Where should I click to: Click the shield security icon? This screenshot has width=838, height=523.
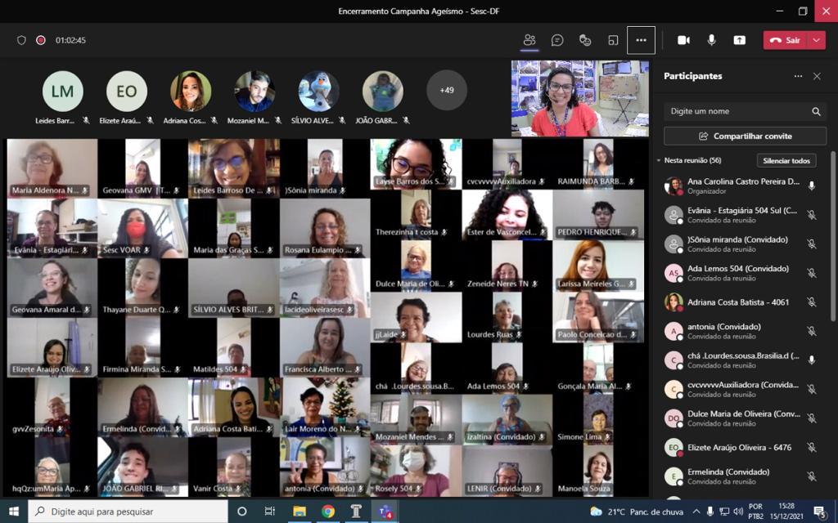pyautogui.click(x=21, y=40)
